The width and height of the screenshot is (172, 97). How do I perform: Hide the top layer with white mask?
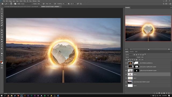[126, 63]
